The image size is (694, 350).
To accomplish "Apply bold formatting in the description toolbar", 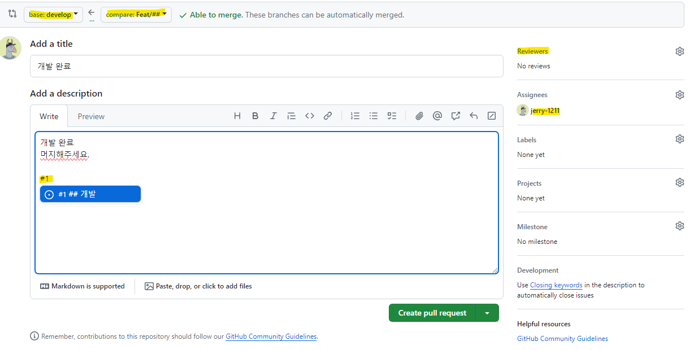I will 255,116.
